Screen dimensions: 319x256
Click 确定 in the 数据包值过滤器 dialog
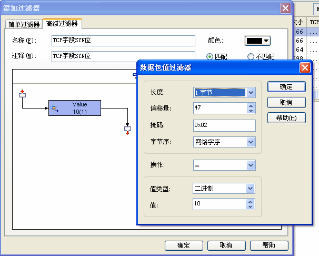tap(286, 87)
